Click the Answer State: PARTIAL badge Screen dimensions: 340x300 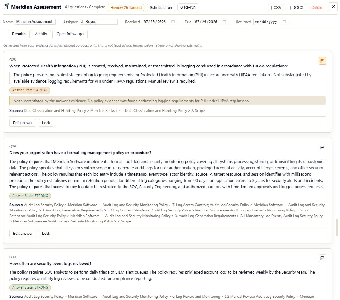coord(30,90)
